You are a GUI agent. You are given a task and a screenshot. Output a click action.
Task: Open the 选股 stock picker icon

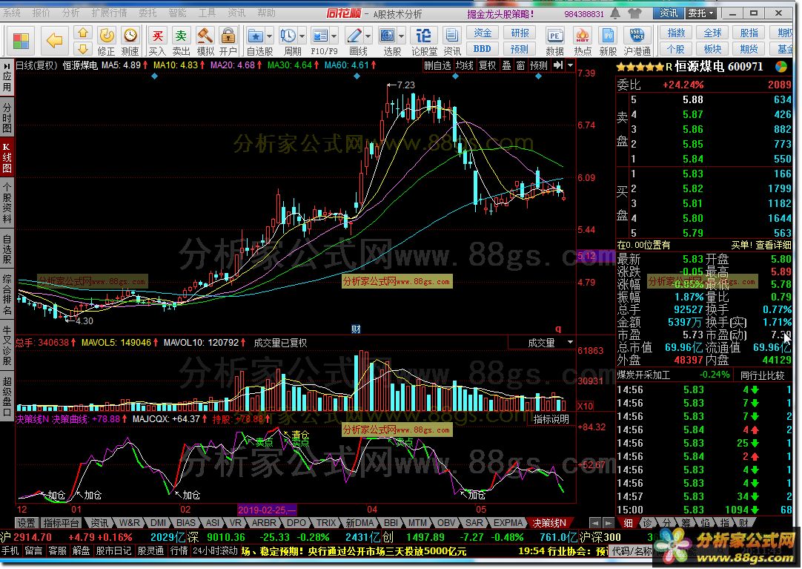tap(388, 36)
